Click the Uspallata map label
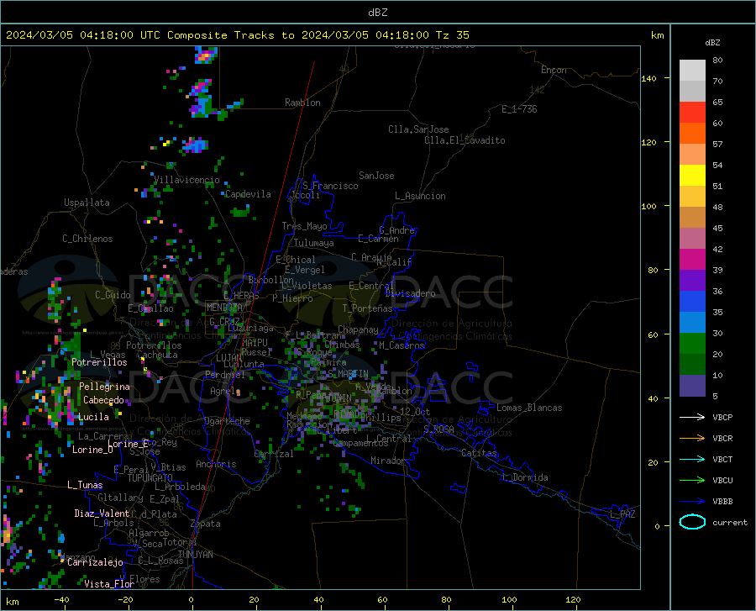The width and height of the screenshot is (756, 611). (87, 203)
